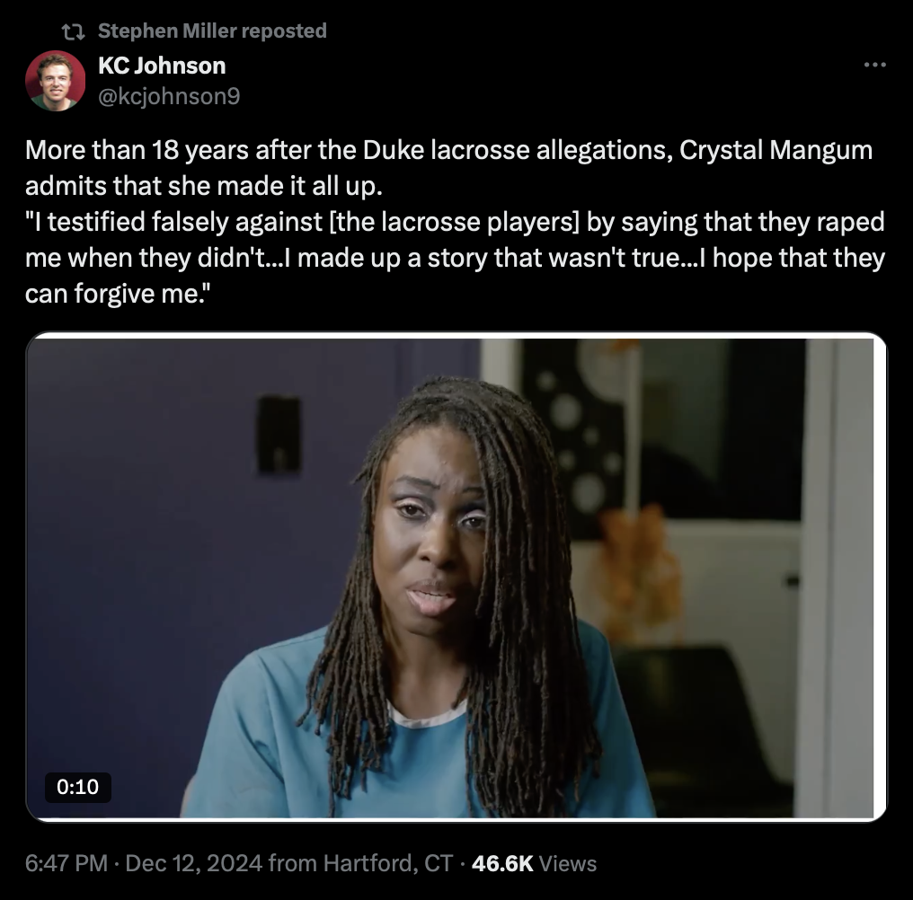
Task: Click the 0:10 video duration badge
Action: [78, 787]
